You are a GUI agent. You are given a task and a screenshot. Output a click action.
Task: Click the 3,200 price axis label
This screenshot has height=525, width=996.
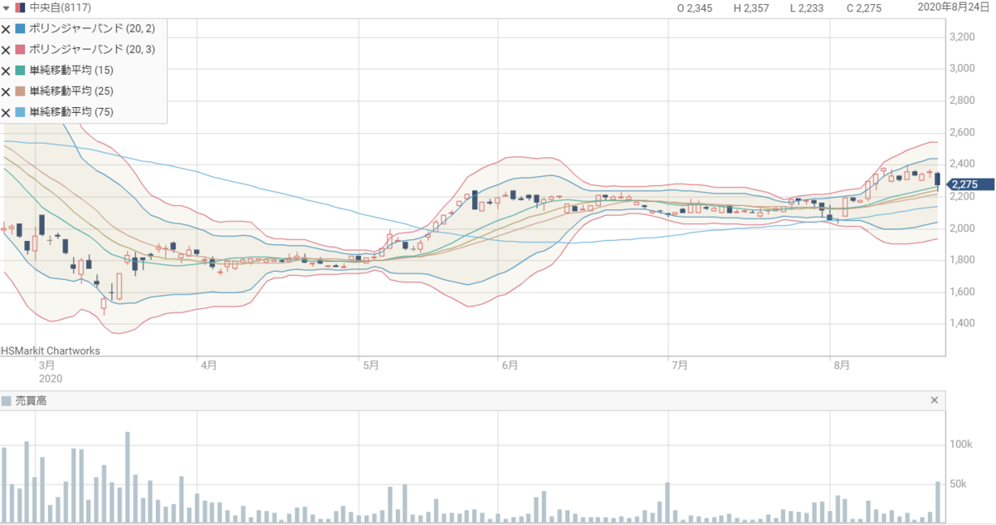962,37
